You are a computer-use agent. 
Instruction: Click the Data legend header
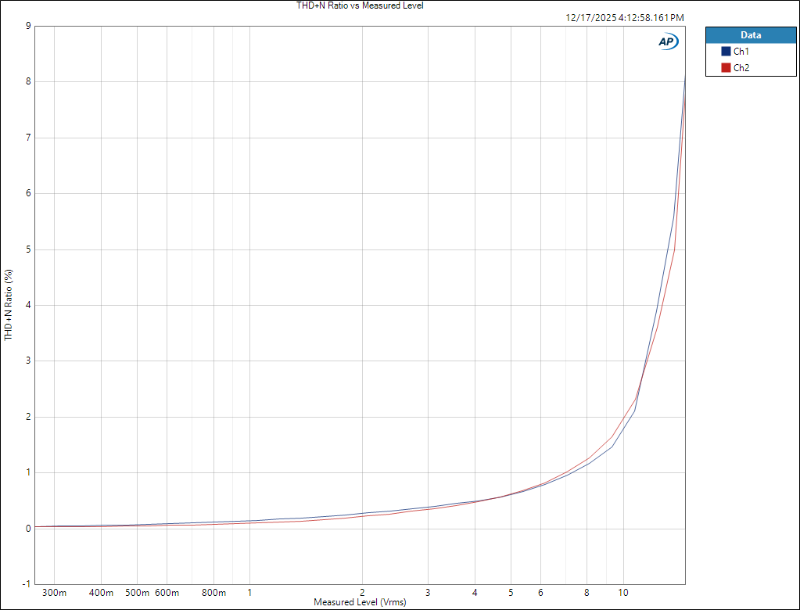point(750,35)
